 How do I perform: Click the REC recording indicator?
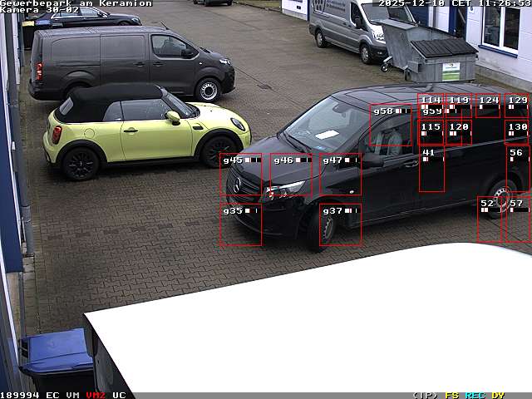pos(475,395)
